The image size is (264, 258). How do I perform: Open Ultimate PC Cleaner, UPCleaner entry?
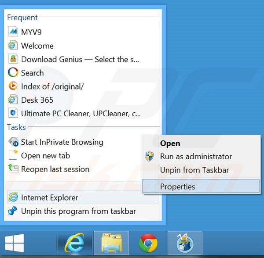coord(81,114)
